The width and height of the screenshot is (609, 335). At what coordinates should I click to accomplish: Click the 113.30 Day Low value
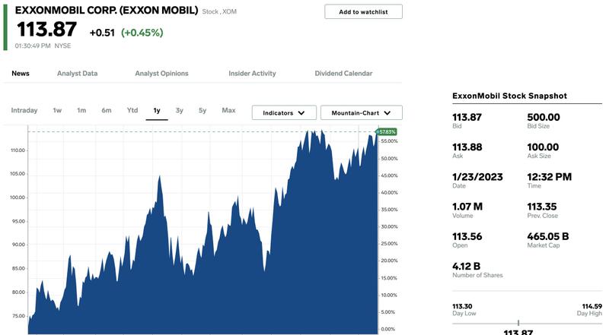coord(462,306)
